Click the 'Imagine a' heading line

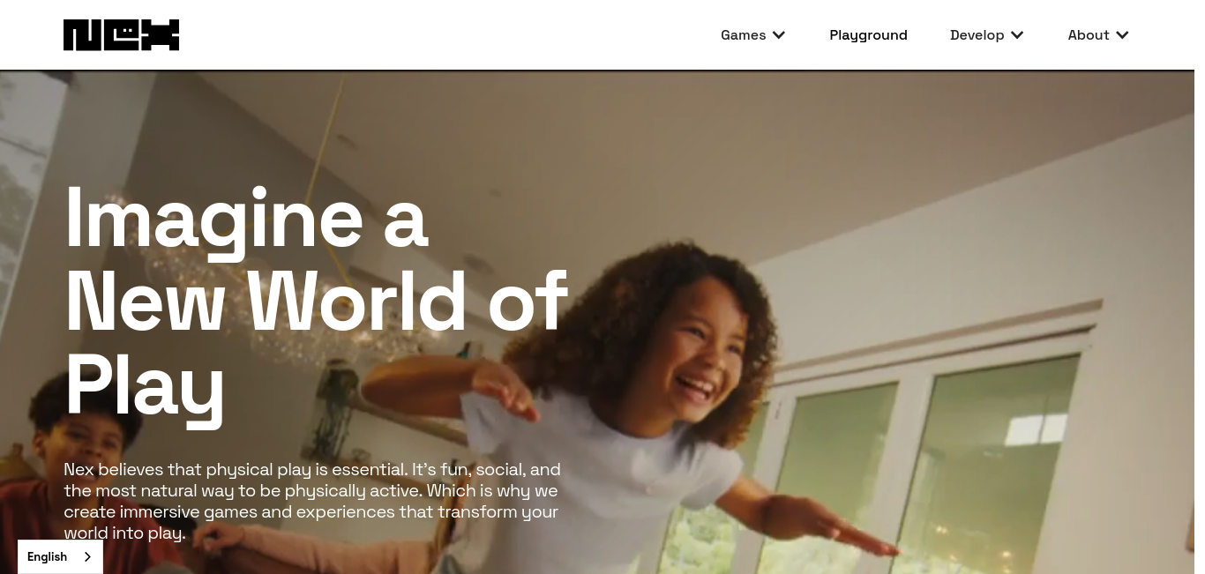point(246,220)
